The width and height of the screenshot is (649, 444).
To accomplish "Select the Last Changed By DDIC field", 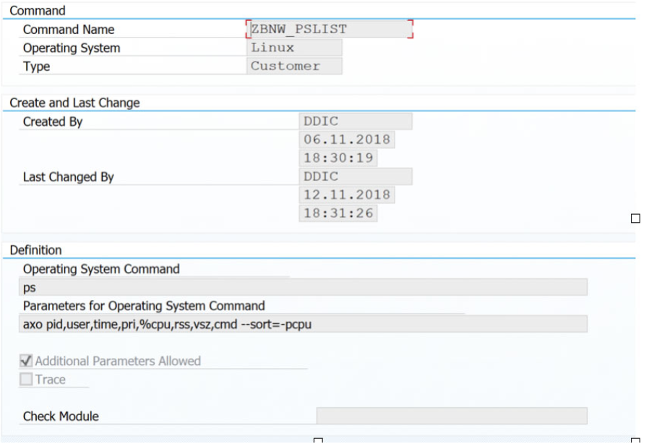I will point(355,176).
